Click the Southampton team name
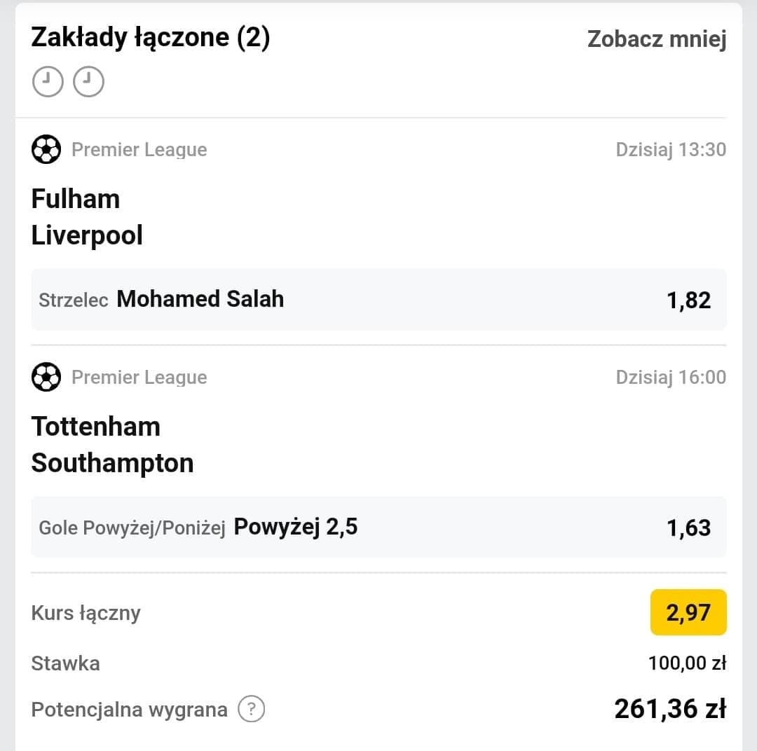Viewport: 757px width, 751px height. (112, 463)
